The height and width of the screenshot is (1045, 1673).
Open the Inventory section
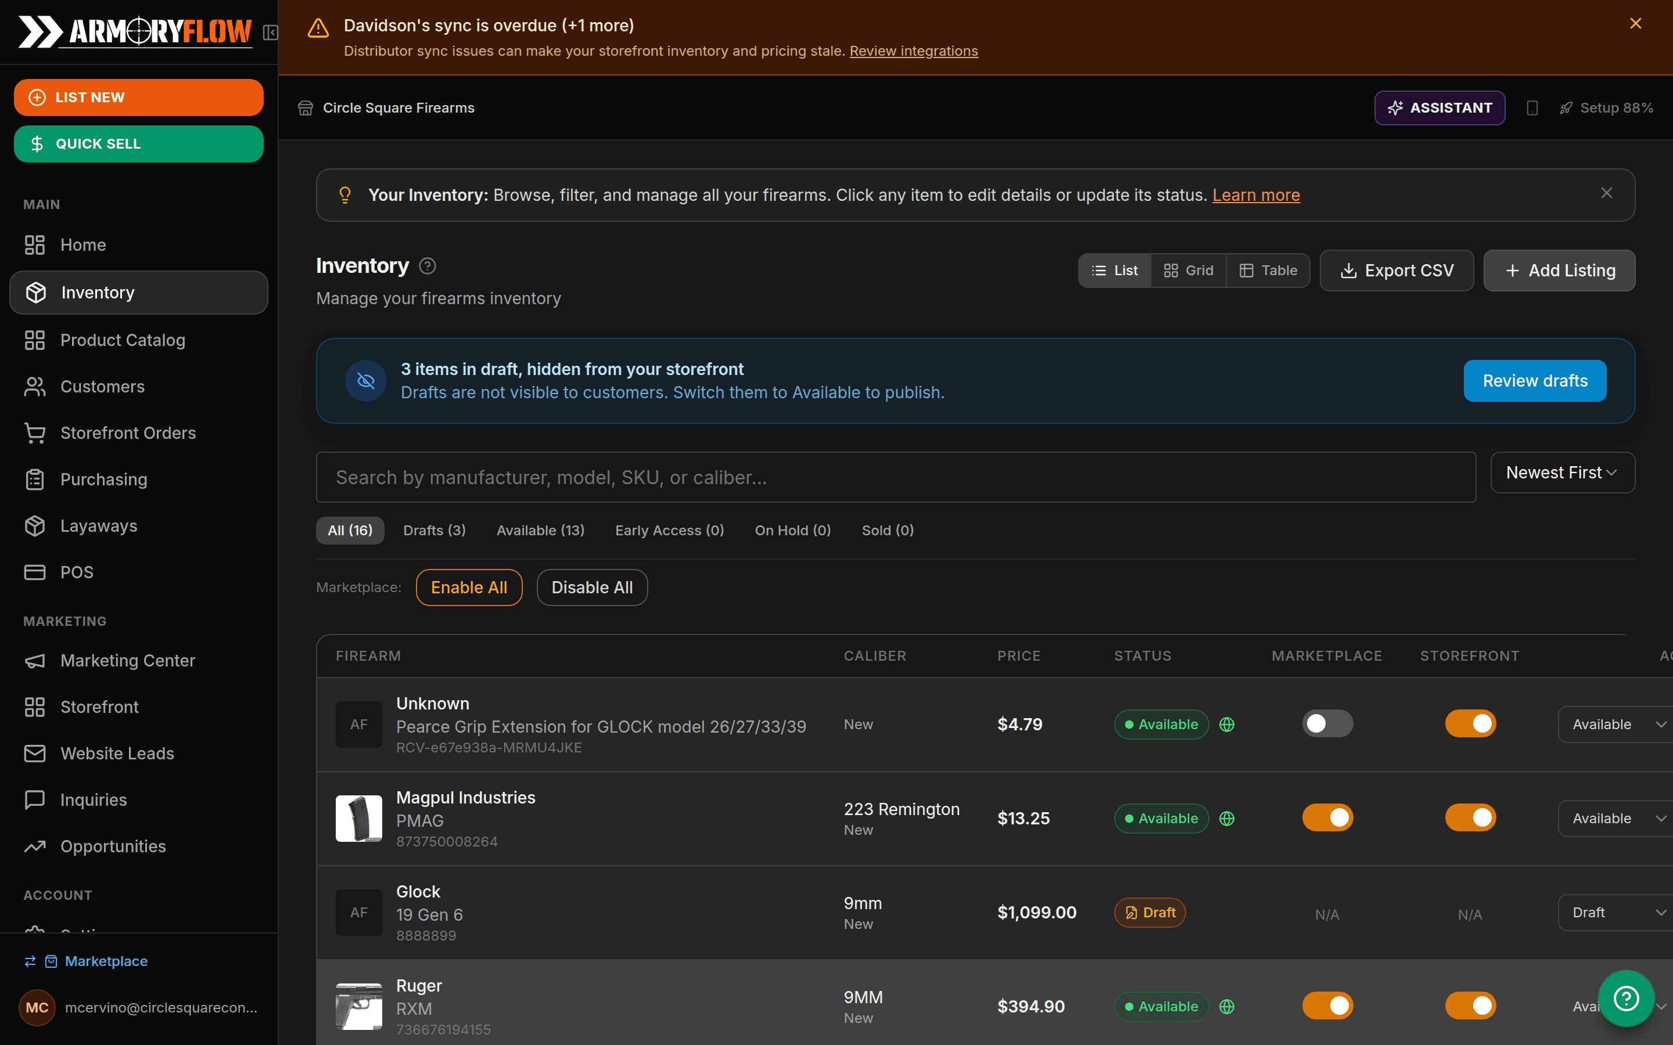pyautogui.click(x=139, y=293)
